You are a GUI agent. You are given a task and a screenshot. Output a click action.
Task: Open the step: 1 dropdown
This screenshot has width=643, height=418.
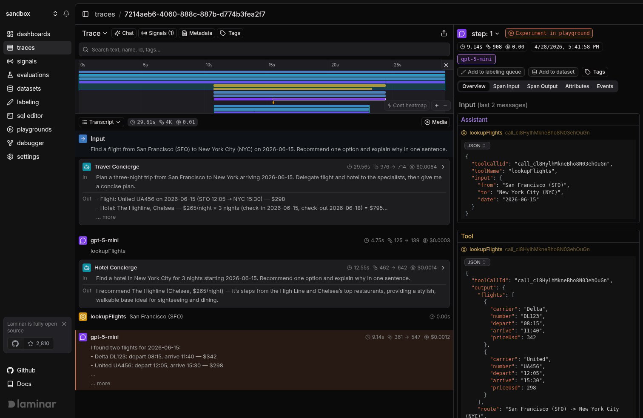pyautogui.click(x=485, y=34)
